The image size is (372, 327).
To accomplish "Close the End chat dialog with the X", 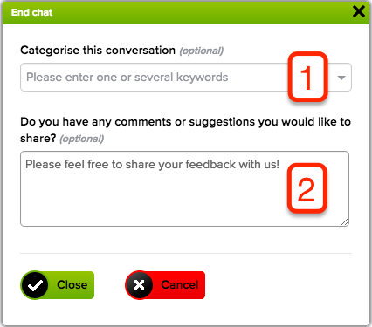I will click(359, 12).
